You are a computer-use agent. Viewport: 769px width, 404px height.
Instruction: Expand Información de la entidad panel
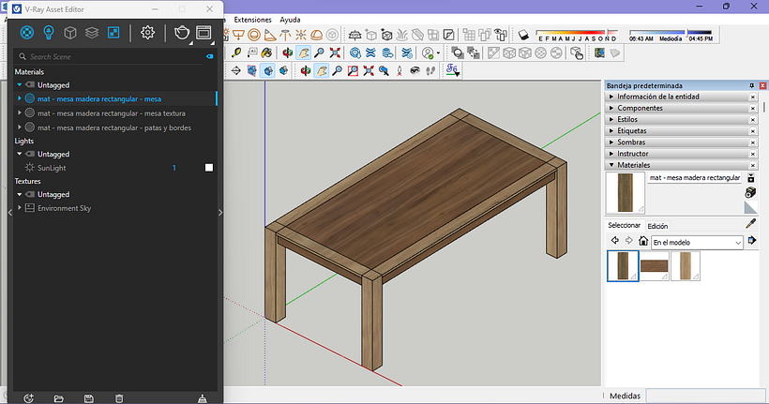[682, 97]
